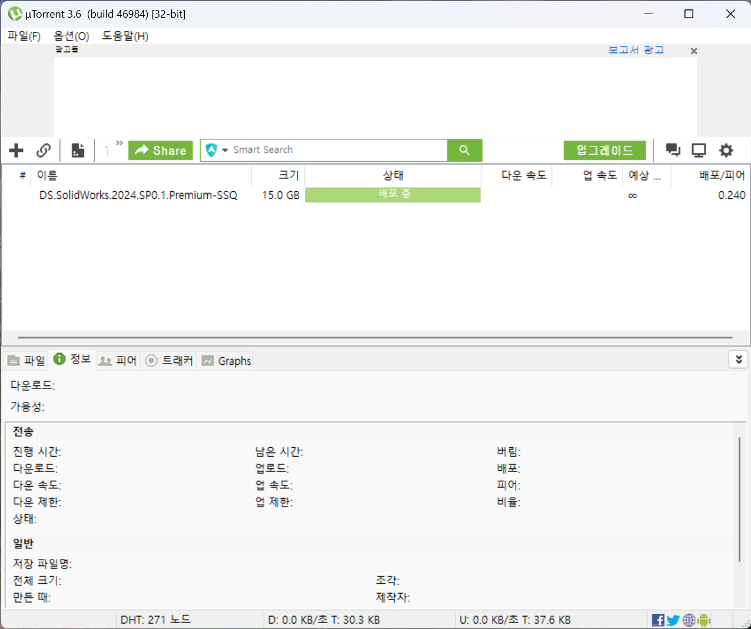Screen dimensions: 751x629
Task: Open the search provider shield dropdown
Action: (217, 150)
